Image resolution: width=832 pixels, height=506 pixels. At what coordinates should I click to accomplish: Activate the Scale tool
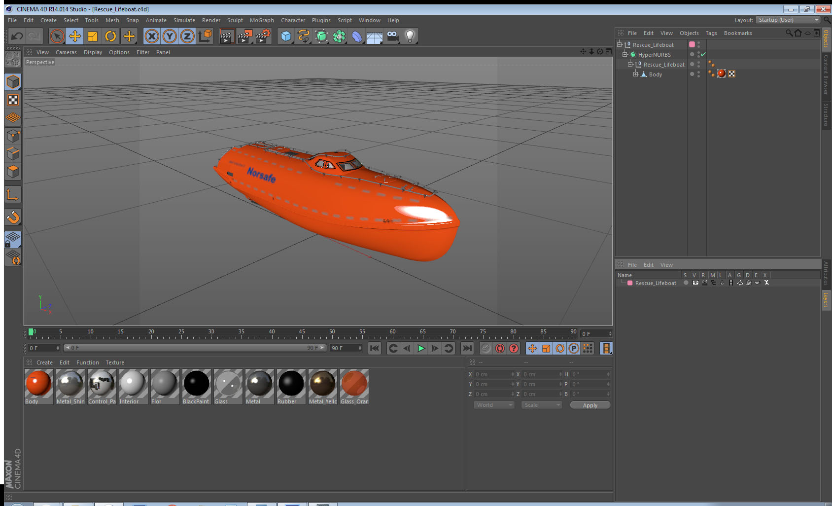pyautogui.click(x=93, y=36)
